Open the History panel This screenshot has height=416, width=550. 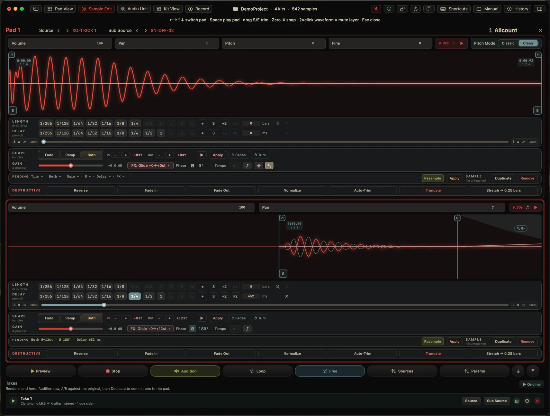click(x=518, y=9)
